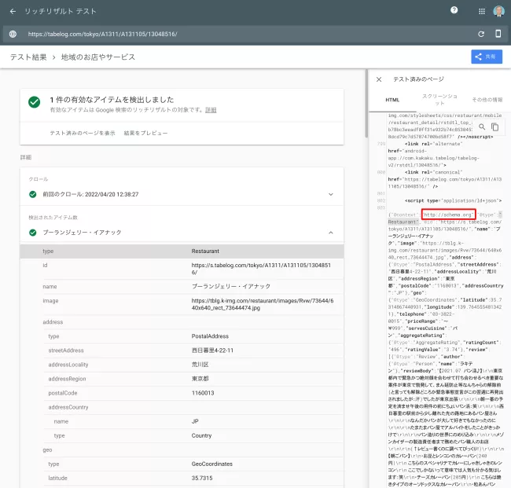The height and width of the screenshot is (488, 511).
Task: Click the リッチリザルト テスト title
Action: click(x=61, y=12)
